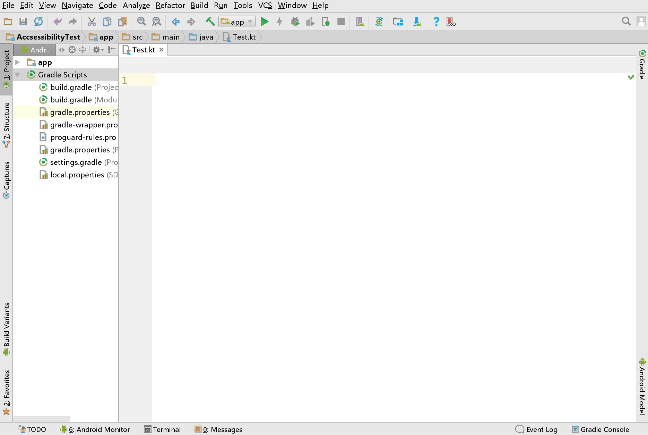The height and width of the screenshot is (435, 648).
Task: Redo using the toolbar arrow icon
Action: click(72, 22)
